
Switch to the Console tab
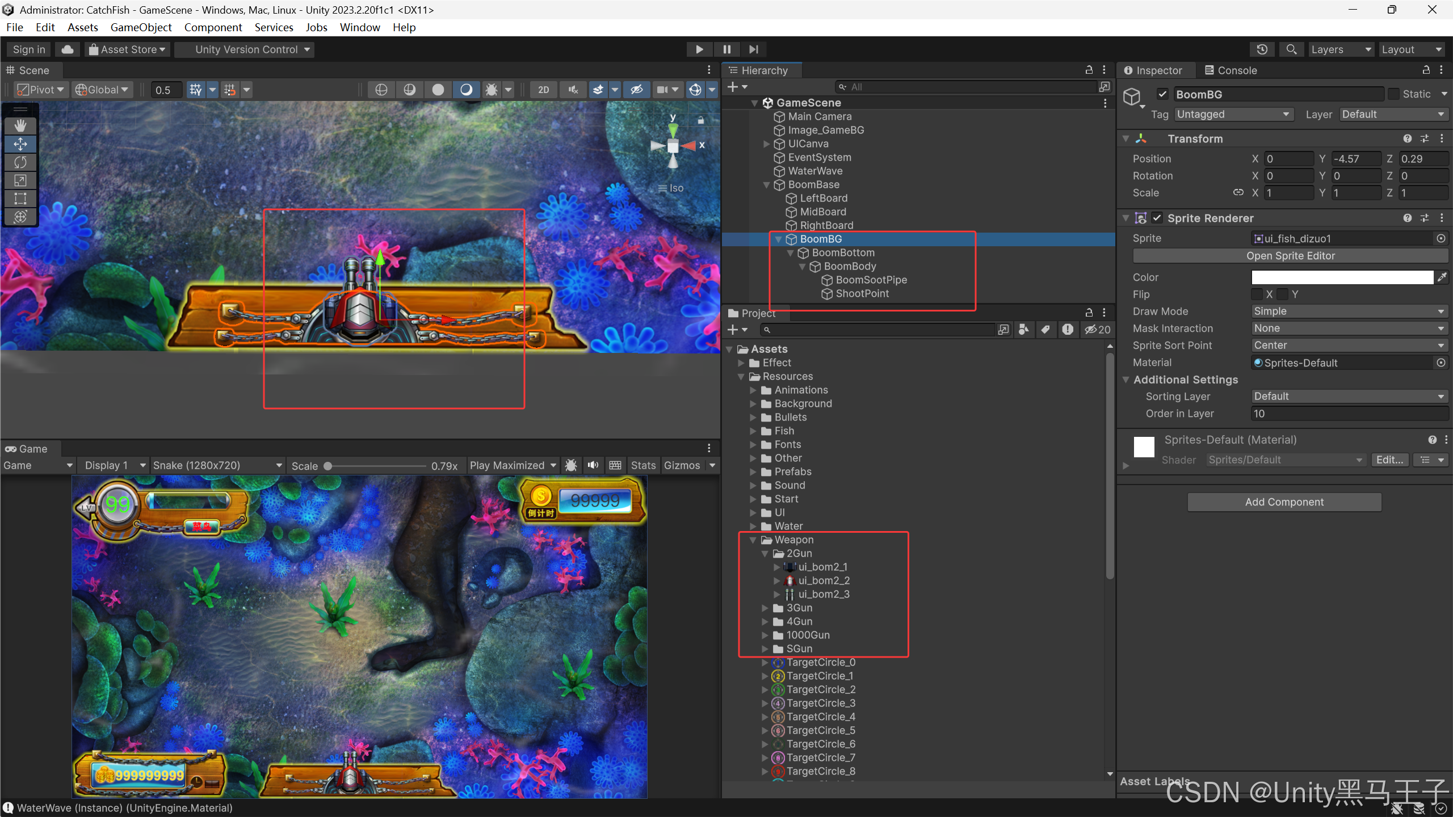(x=1231, y=70)
